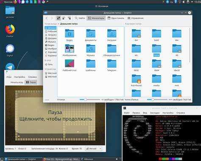Open the Telegram folder in Dolphin

[x=112, y=65]
